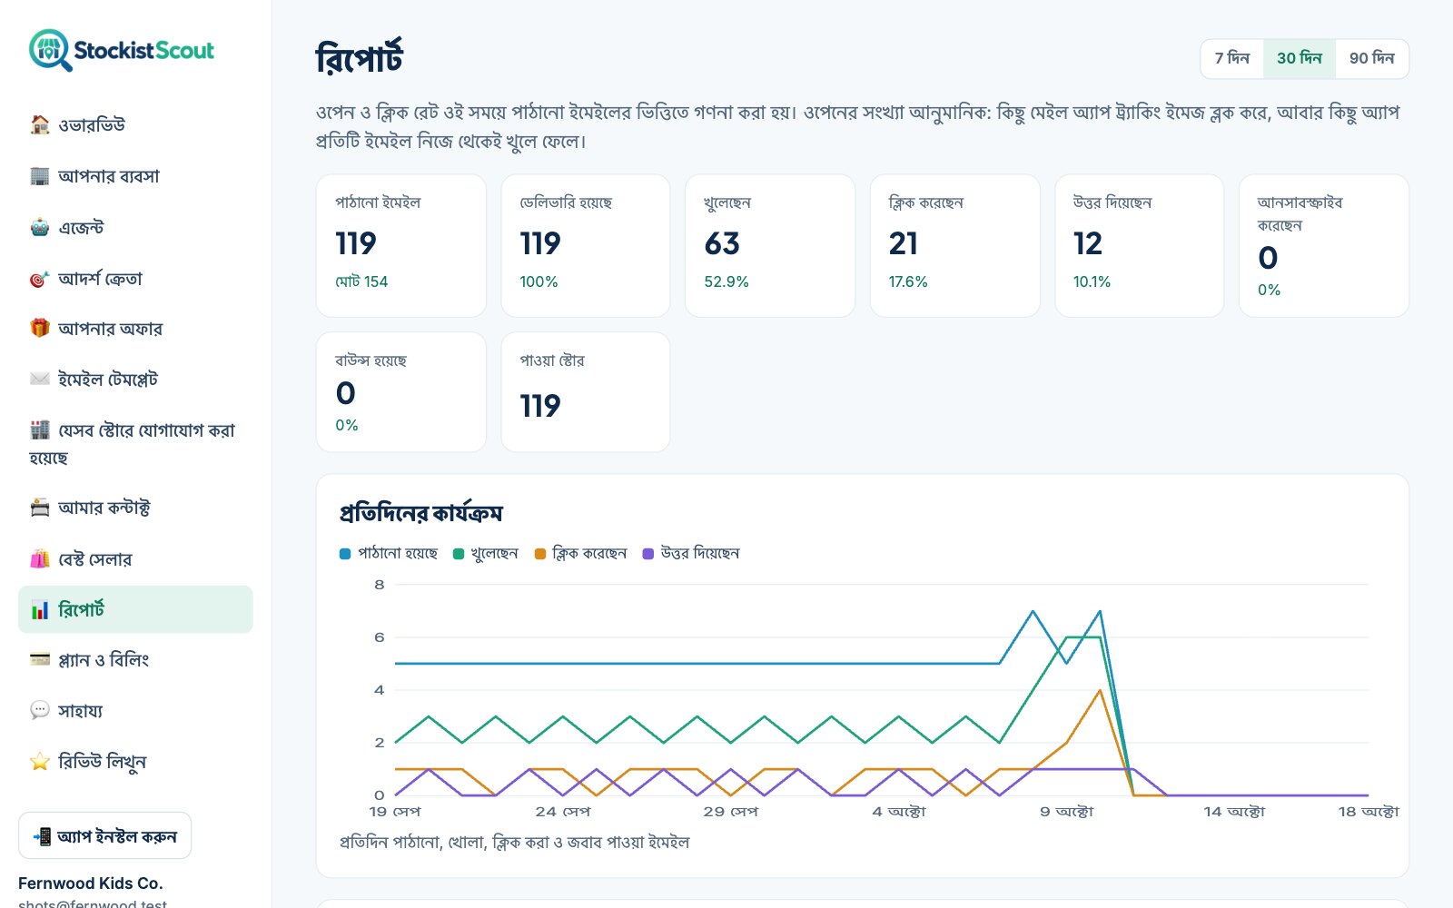Click the ইমেইল টেমপ্লেট envelope icon
This screenshot has height=908, width=1453.
pos(40,380)
